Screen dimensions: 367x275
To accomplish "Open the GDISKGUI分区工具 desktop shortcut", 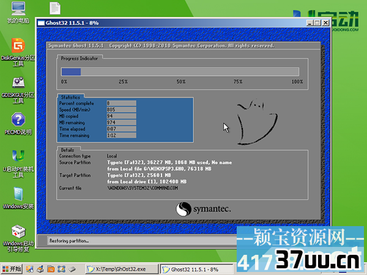I will click(x=18, y=90).
